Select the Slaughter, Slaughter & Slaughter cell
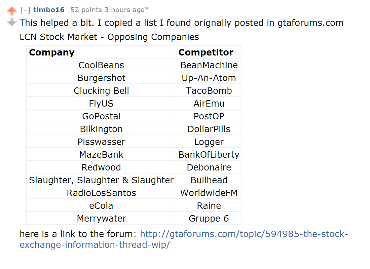 [x=101, y=180]
